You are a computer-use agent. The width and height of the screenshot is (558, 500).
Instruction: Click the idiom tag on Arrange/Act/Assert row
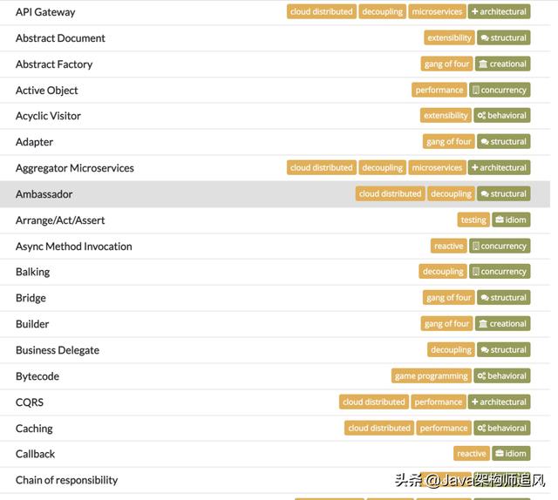coord(511,220)
